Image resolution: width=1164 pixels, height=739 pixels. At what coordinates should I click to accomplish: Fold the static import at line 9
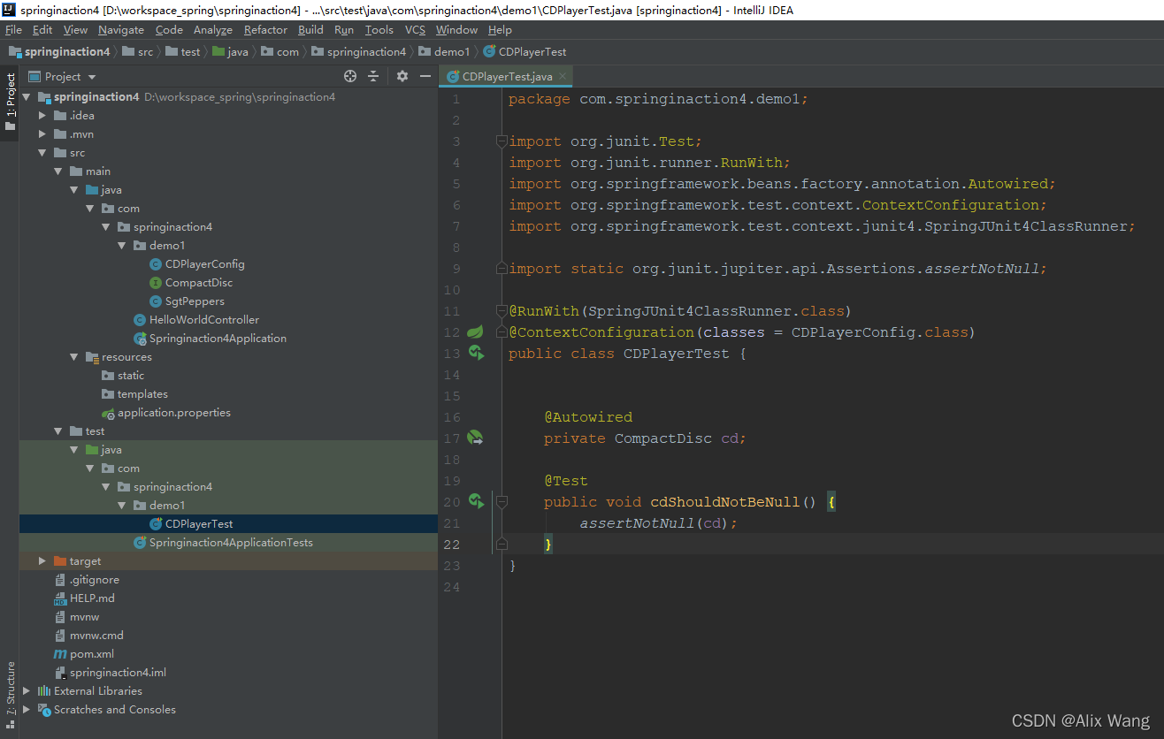pyautogui.click(x=502, y=269)
